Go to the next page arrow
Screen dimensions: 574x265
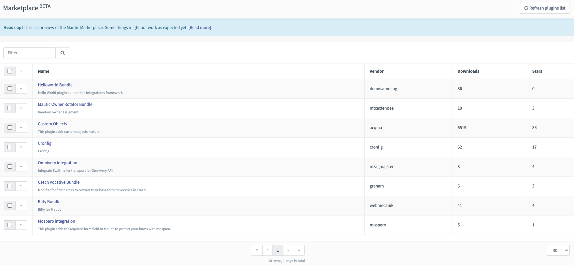(288, 250)
